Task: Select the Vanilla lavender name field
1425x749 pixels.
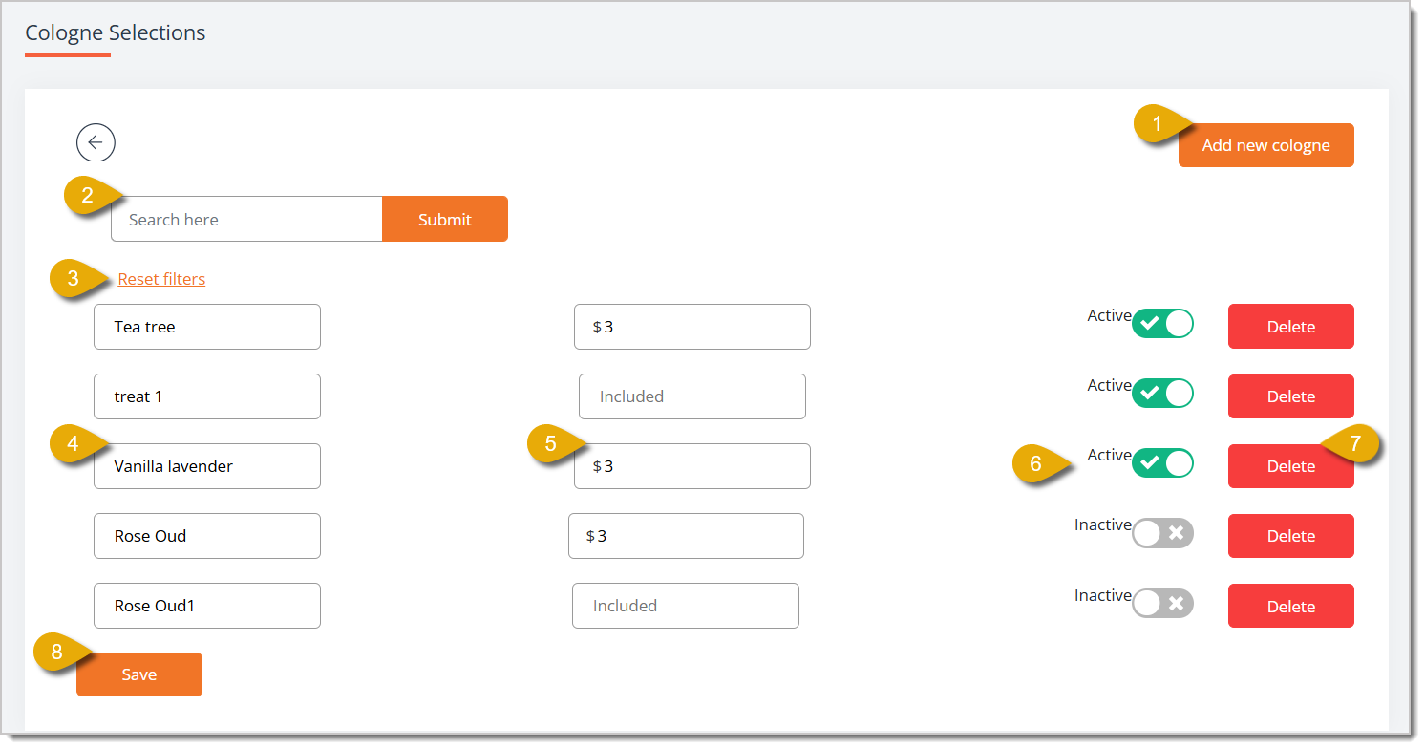Action: click(x=207, y=466)
